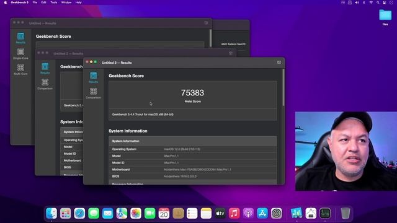Open Multi-Core in the rearmost Untitled window sidebar

(x=20, y=69)
